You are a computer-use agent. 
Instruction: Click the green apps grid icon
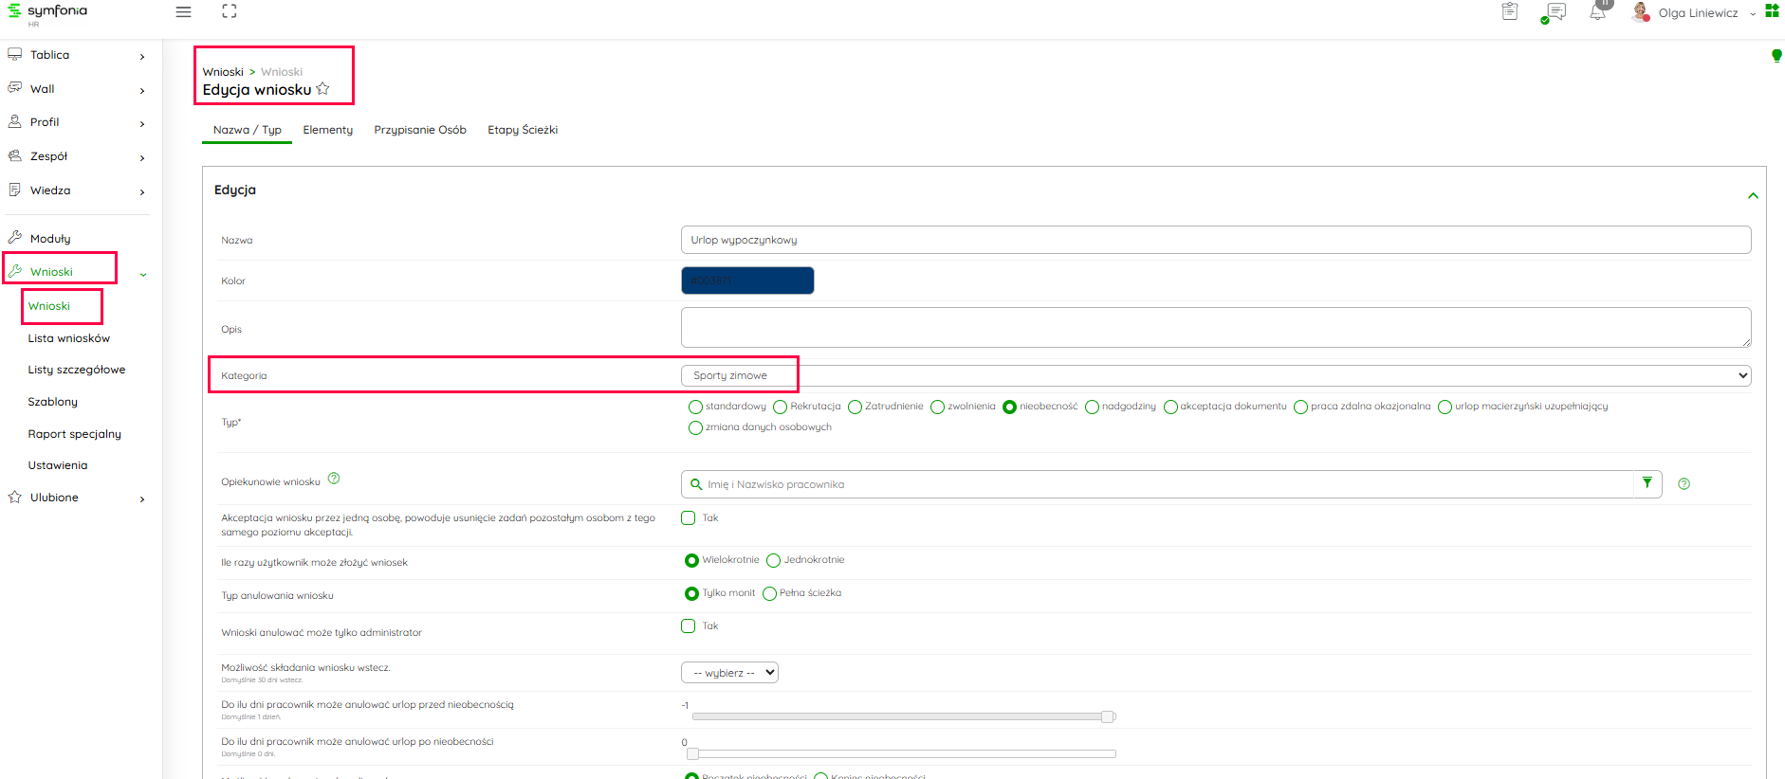click(1771, 11)
